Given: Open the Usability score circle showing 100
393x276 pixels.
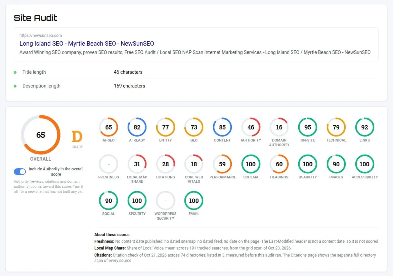Looking at the screenshot, I should [308, 164].
